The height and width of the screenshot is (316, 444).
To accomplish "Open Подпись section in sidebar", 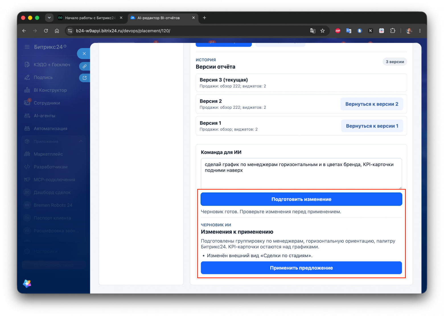I will point(43,77).
